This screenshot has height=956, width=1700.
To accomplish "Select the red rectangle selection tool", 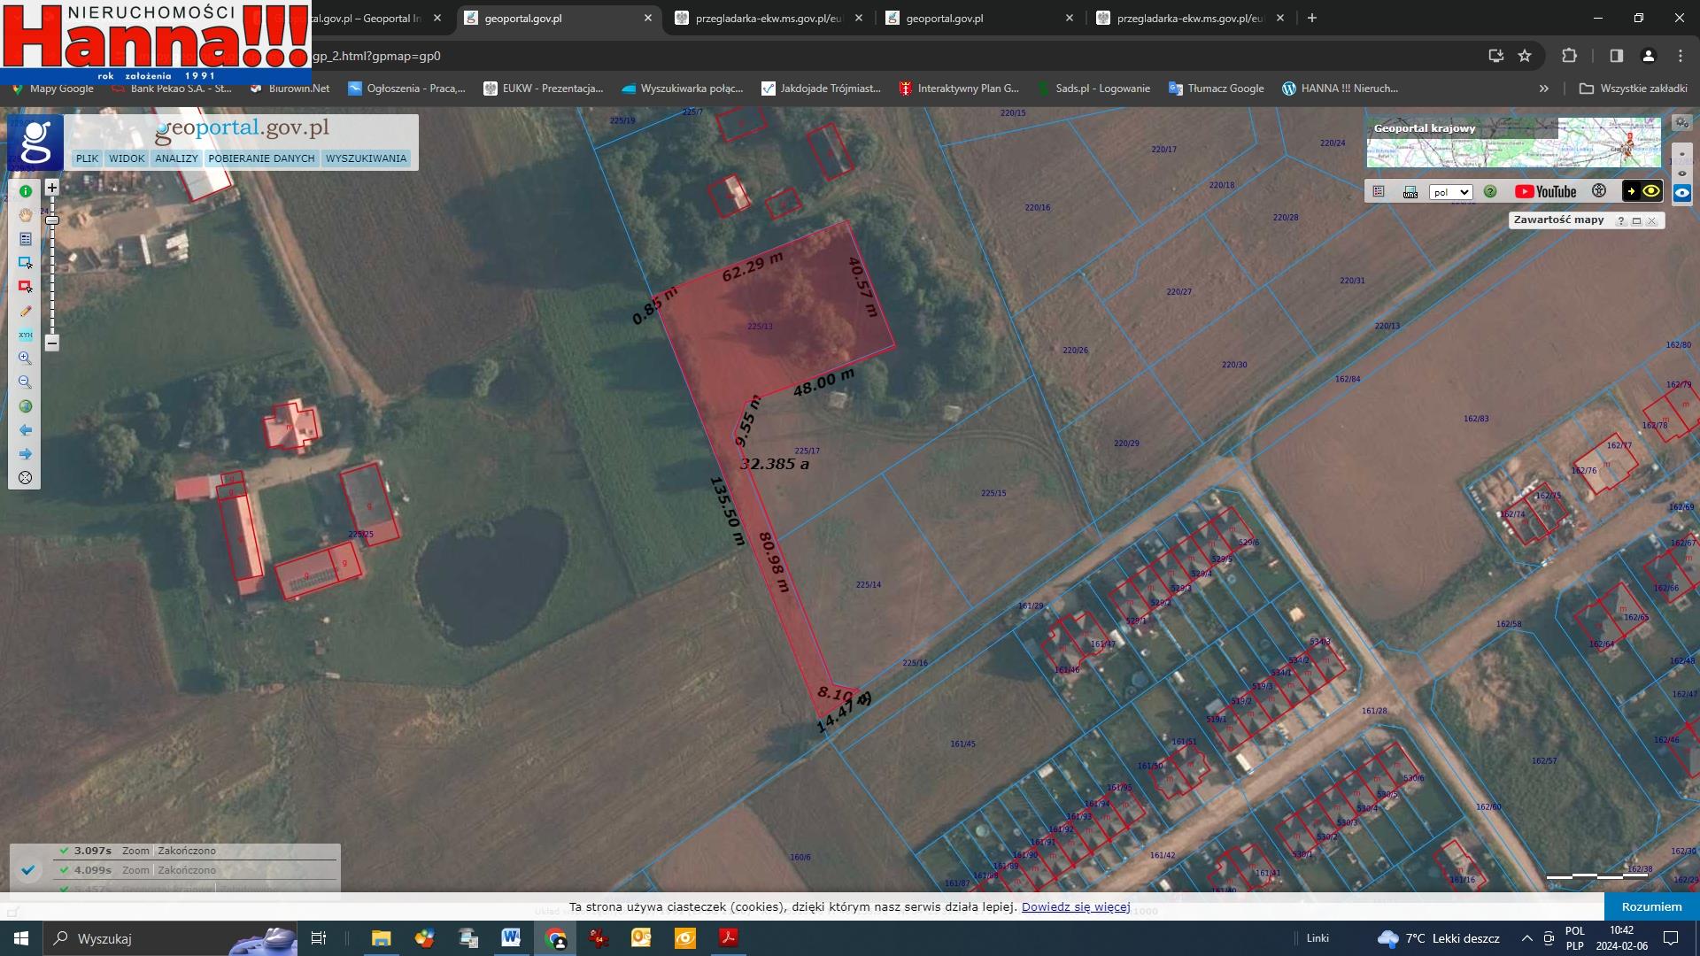I will (25, 287).
